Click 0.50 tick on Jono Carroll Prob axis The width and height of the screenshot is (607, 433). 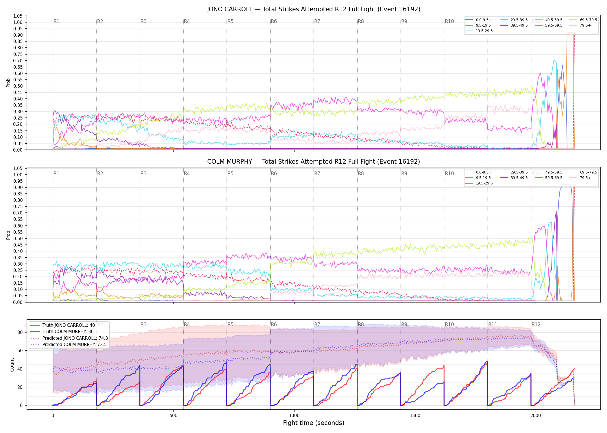pyautogui.click(x=18, y=86)
